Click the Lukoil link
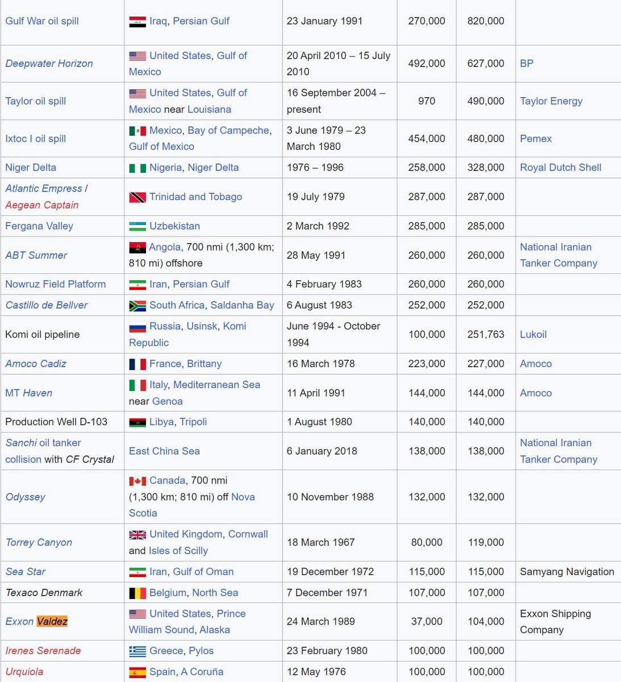Viewport: 621px width, 682px height. click(x=533, y=334)
